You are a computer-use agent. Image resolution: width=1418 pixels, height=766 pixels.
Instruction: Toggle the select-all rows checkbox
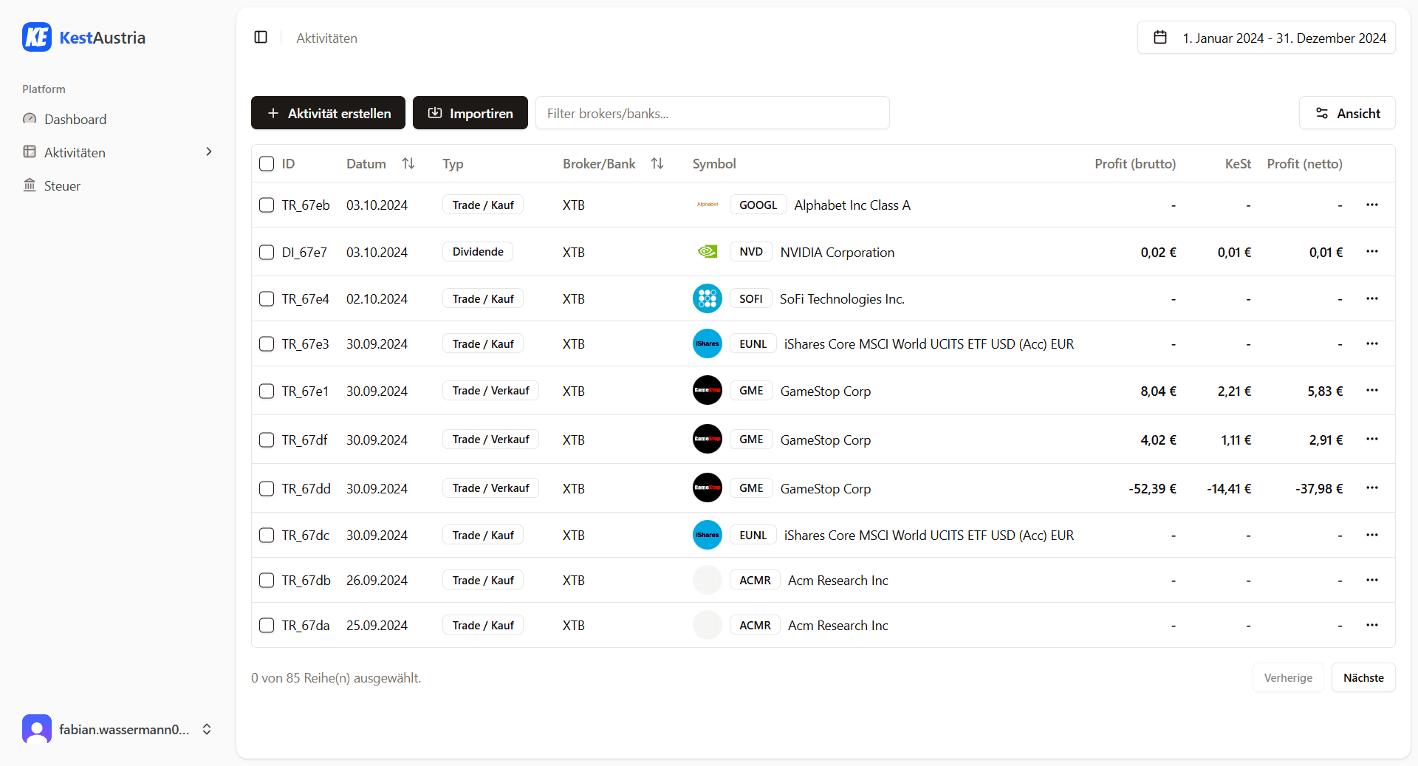tap(267, 163)
